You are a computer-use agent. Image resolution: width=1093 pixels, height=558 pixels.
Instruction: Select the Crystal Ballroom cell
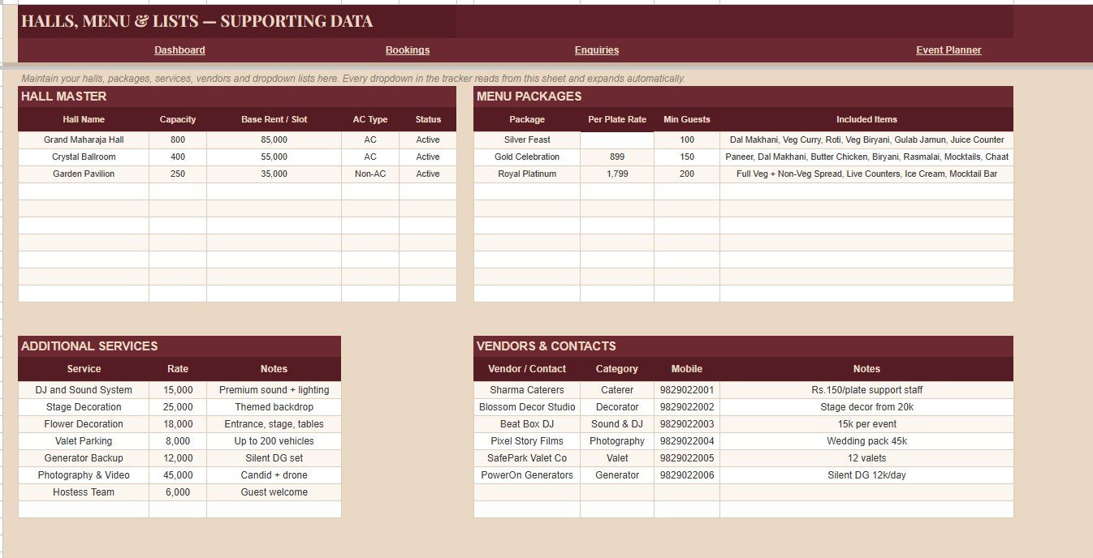tap(84, 157)
